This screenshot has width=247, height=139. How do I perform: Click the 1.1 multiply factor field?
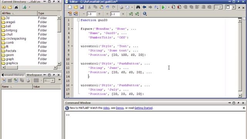[x=115, y=14]
